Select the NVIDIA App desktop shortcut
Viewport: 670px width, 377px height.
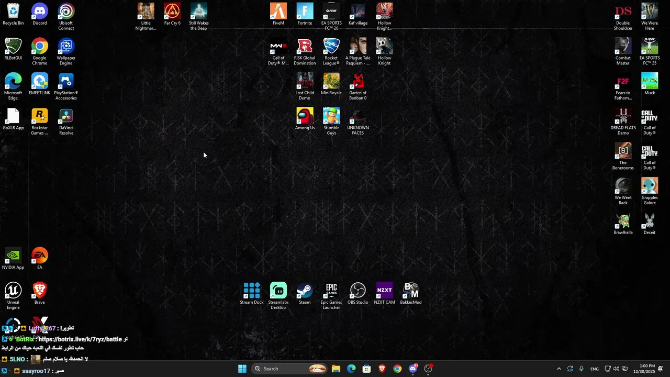[13, 259]
